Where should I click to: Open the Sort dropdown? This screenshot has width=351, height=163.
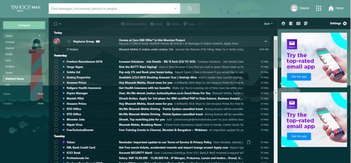tap(269, 24)
